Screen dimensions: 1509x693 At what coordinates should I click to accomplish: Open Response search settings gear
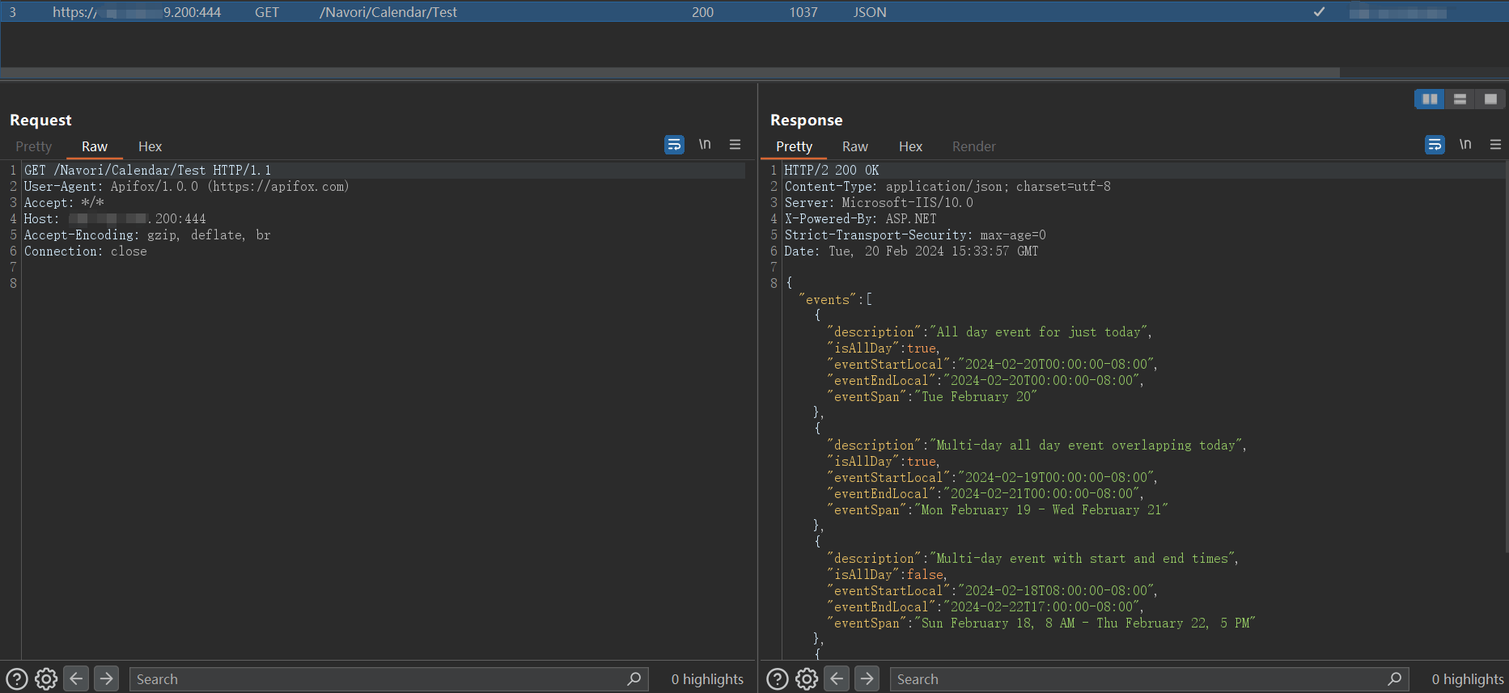[807, 679]
